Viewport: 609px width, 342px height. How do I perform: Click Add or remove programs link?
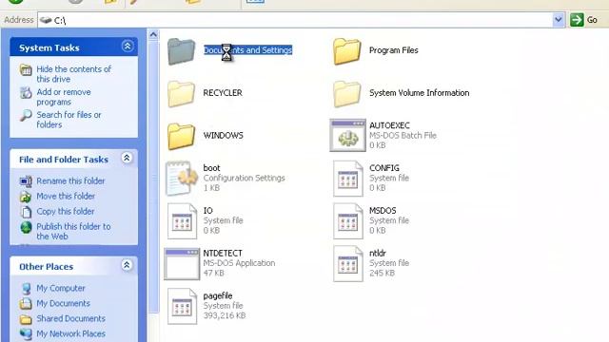(64, 97)
